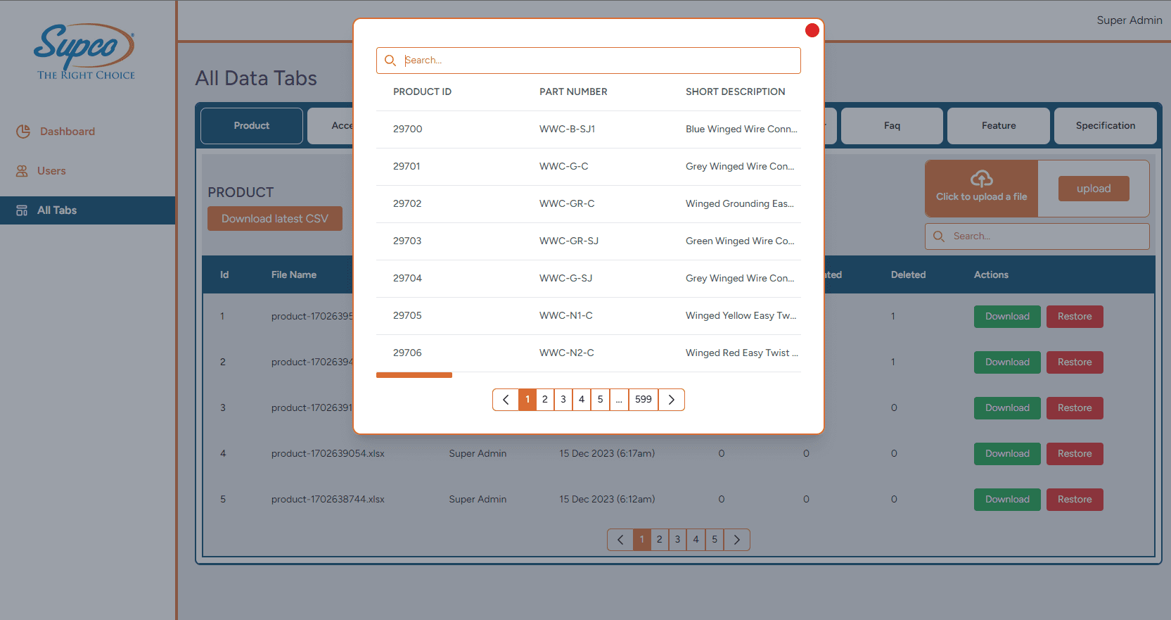This screenshot has height=620, width=1171.
Task: Click the Supco logo
Action: pos(85,51)
